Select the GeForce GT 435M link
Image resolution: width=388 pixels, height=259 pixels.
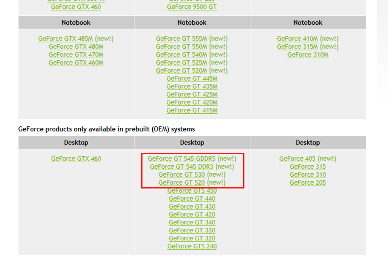point(192,87)
